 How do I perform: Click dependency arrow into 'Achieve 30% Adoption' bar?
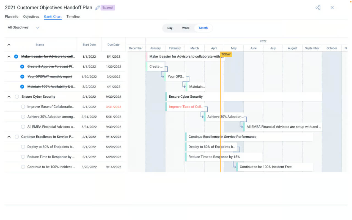tap(202, 117)
